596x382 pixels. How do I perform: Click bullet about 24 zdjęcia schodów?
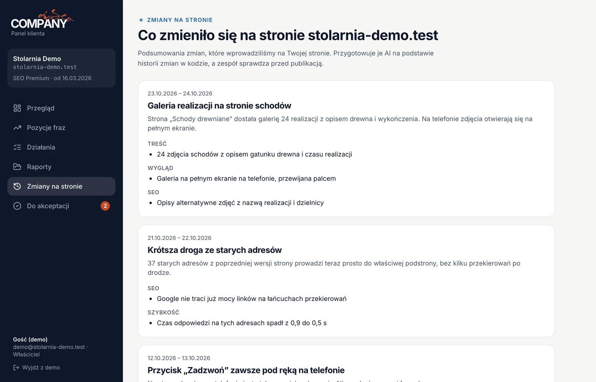pyautogui.click(x=254, y=154)
